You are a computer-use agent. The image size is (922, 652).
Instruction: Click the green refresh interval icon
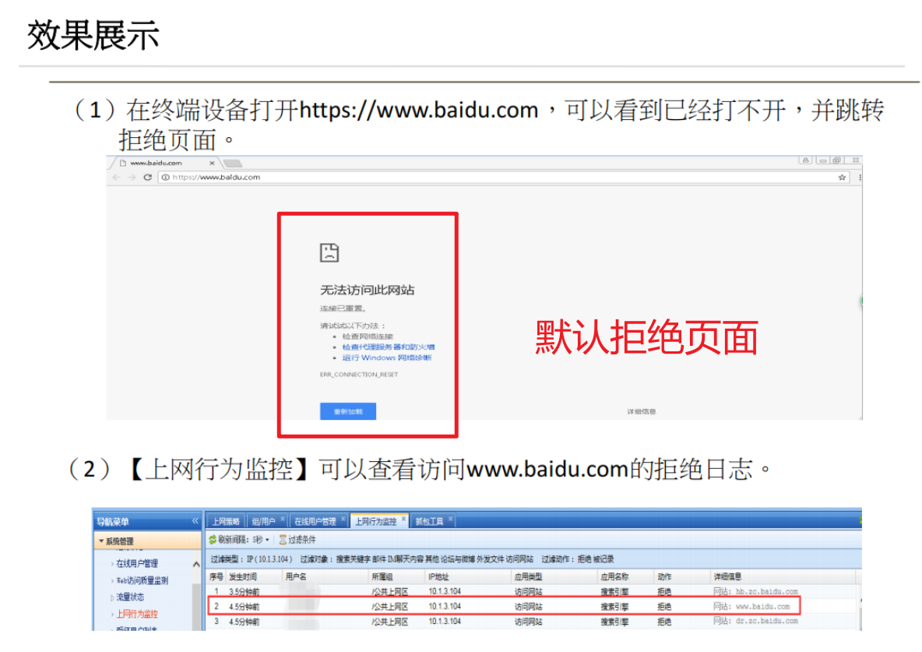point(213,540)
